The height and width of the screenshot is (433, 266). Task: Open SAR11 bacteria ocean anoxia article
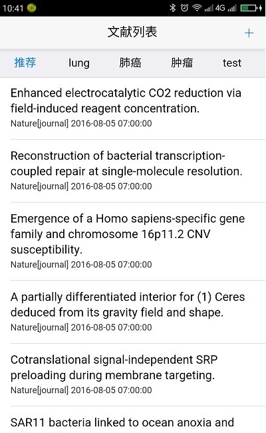[x=133, y=420]
